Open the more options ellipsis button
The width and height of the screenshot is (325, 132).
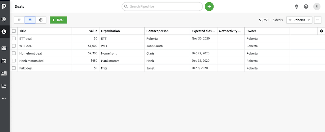click(318, 20)
